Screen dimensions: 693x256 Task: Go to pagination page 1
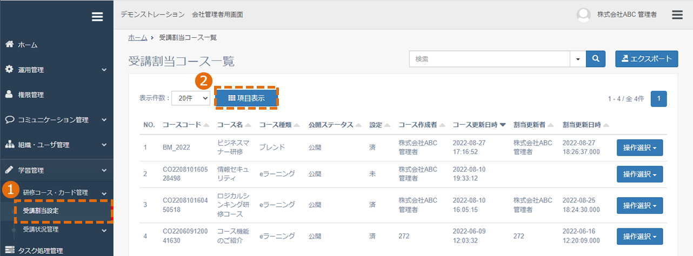659,99
